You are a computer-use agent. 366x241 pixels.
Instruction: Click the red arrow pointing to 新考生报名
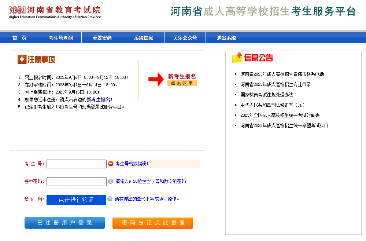[156, 80]
